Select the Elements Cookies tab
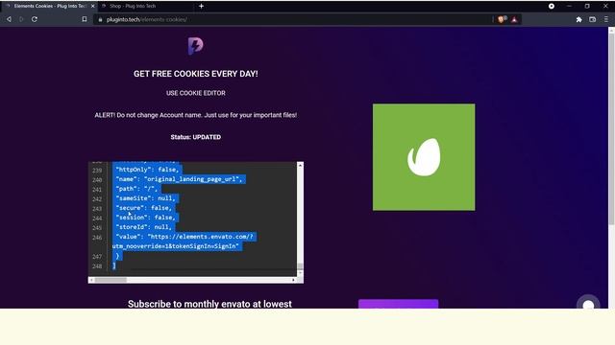This screenshot has height=345, width=615. tap(48, 7)
